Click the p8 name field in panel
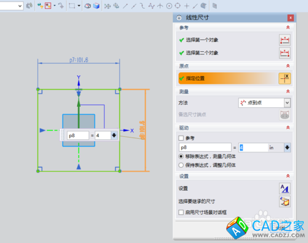Screen dimensions: 308x243 (x=205, y=147)
